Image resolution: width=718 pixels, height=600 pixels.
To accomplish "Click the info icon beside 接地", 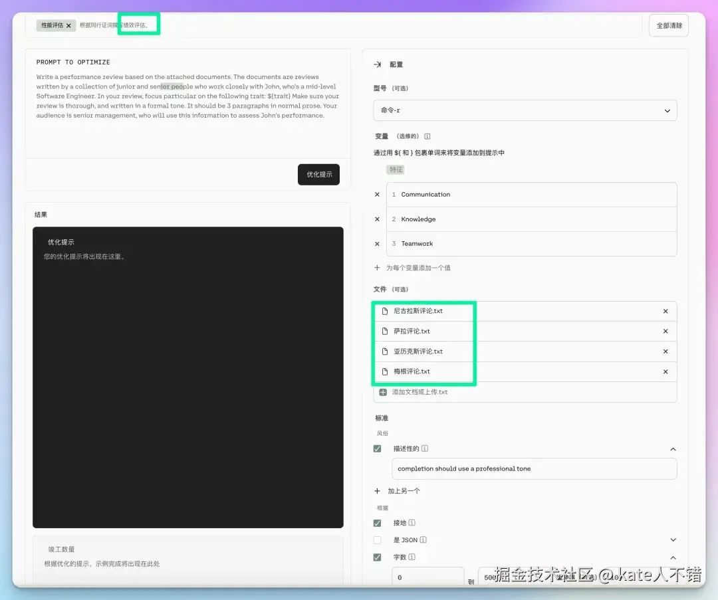I will [x=412, y=523].
